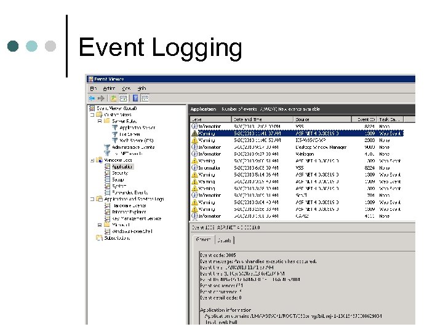Collapse the Custom Views tree node

tap(92, 115)
